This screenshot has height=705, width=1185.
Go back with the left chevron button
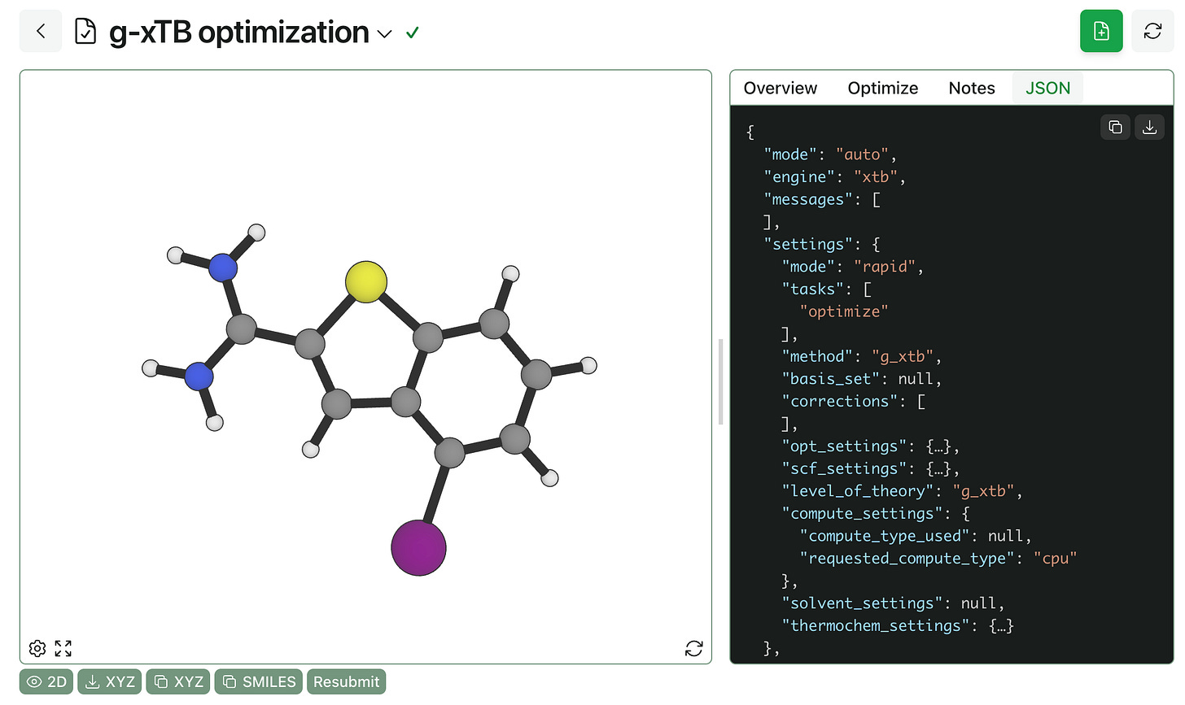41,32
